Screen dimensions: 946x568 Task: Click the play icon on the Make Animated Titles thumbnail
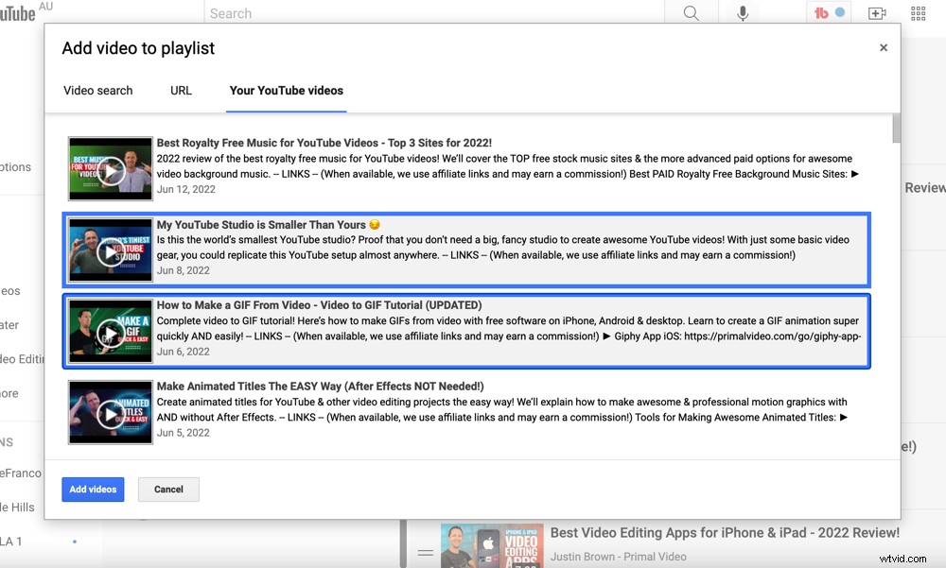click(x=111, y=412)
